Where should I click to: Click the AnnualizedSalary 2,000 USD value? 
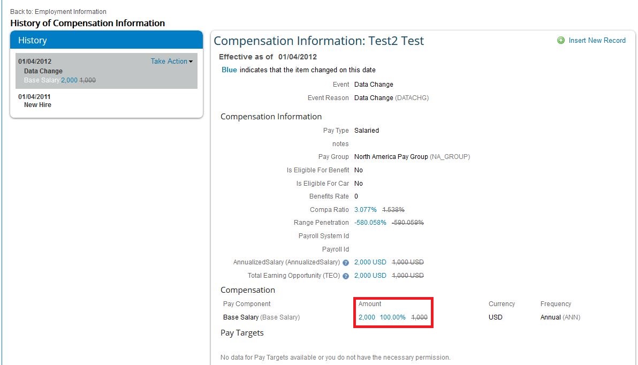pos(370,262)
